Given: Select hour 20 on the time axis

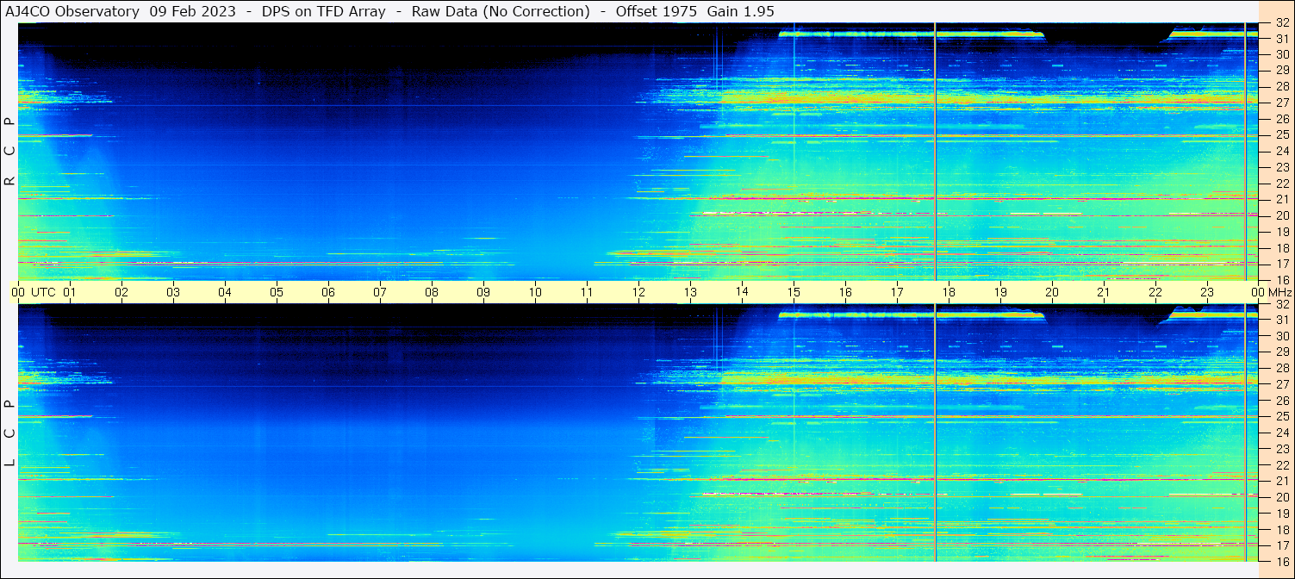Looking at the screenshot, I should [1052, 292].
